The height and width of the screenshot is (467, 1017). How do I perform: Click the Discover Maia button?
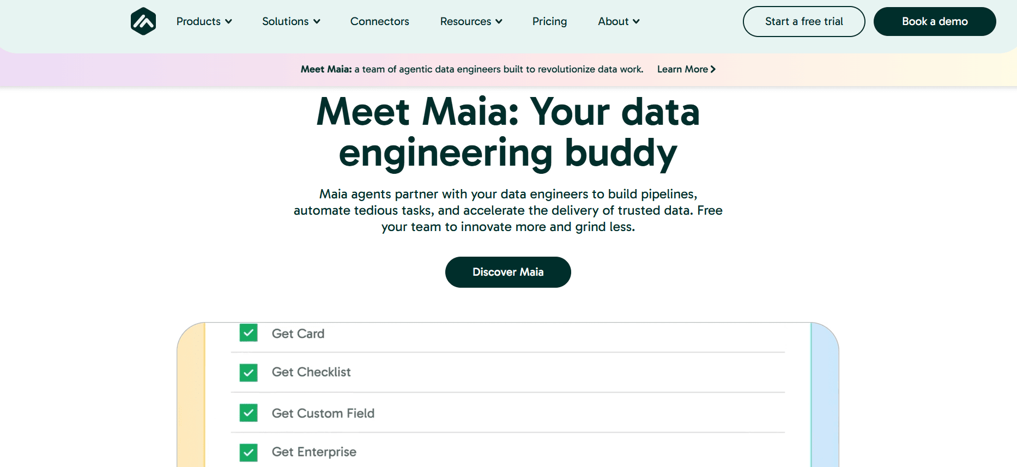pos(508,272)
